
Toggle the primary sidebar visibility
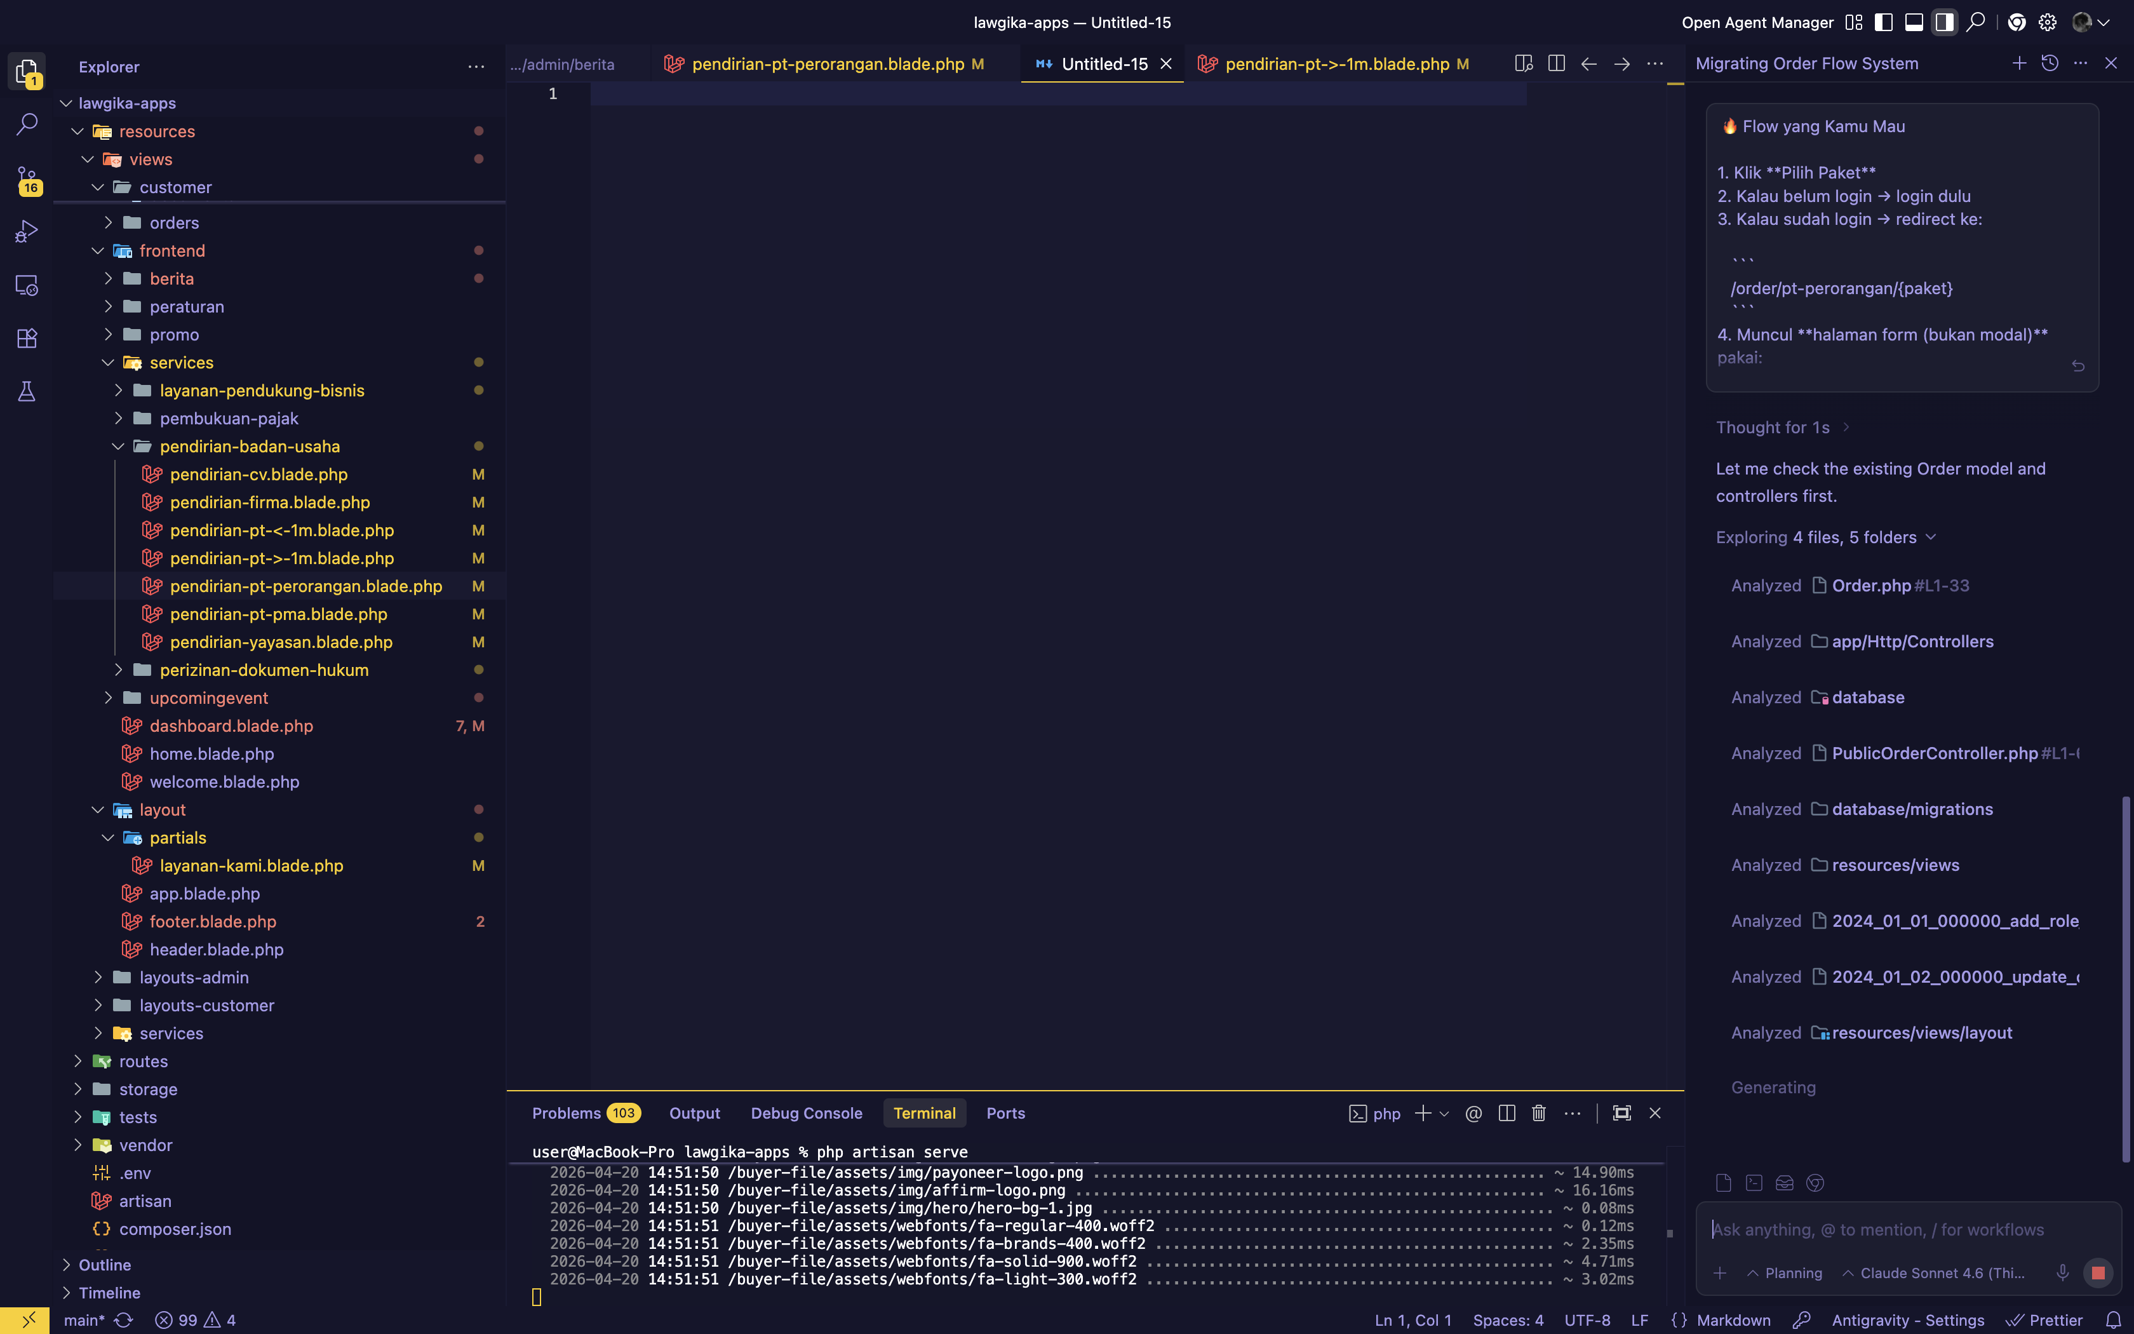click(1882, 22)
